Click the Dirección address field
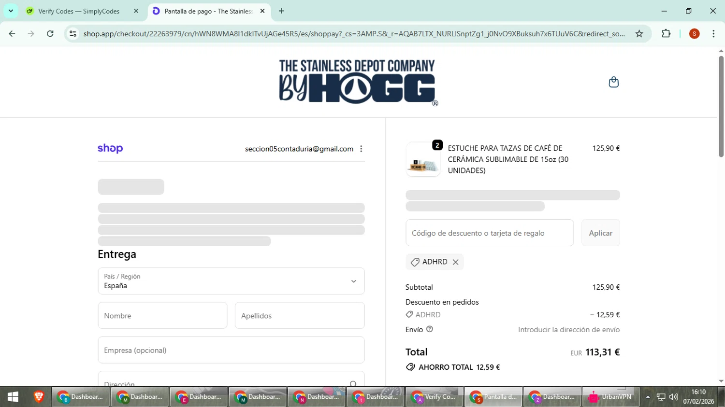This screenshot has height=407, width=725. pyautogui.click(x=231, y=379)
